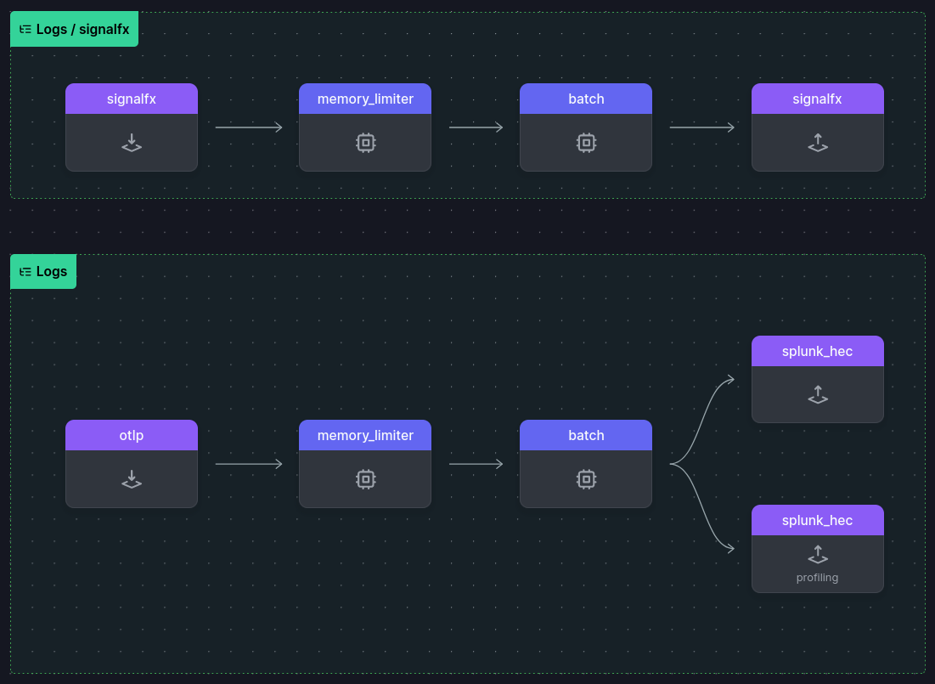Click memory_limiter processor icon in Logs / signalfx pipeline

tap(365, 143)
